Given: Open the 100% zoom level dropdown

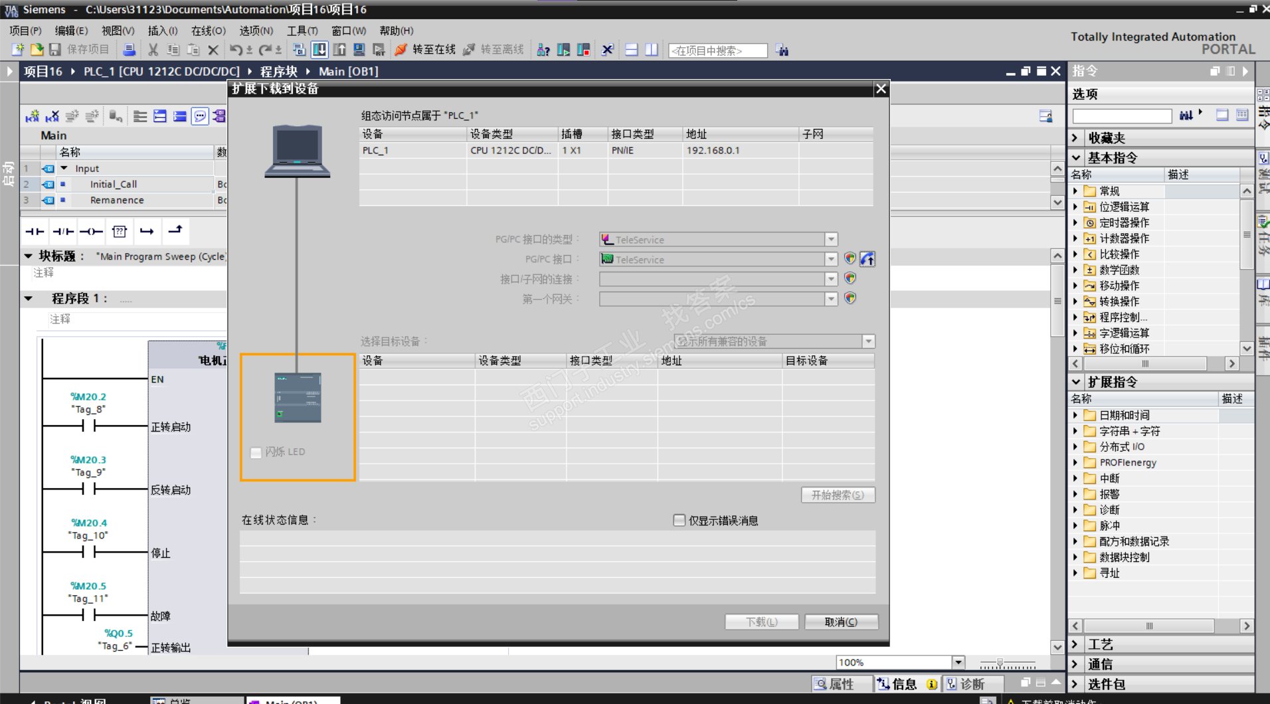Looking at the screenshot, I should pyautogui.click(x=958, y=662).
